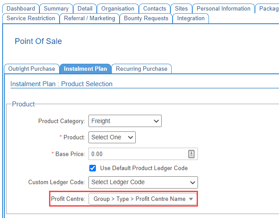Image resolution: width=279 pixels, height=218 pixels.
Task: Open the Dashboard tab
Action: 21,9
